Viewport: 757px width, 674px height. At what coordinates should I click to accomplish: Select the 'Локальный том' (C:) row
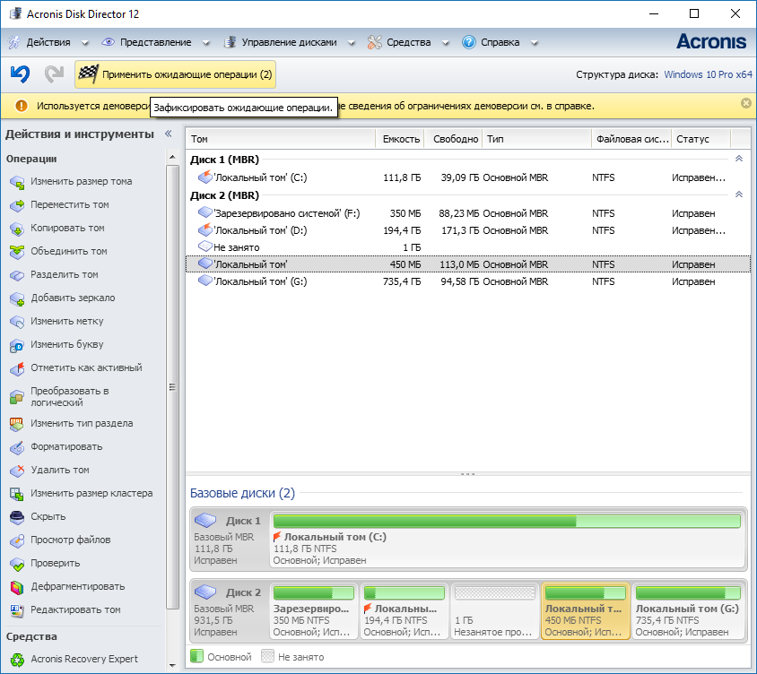pos(468,177)
